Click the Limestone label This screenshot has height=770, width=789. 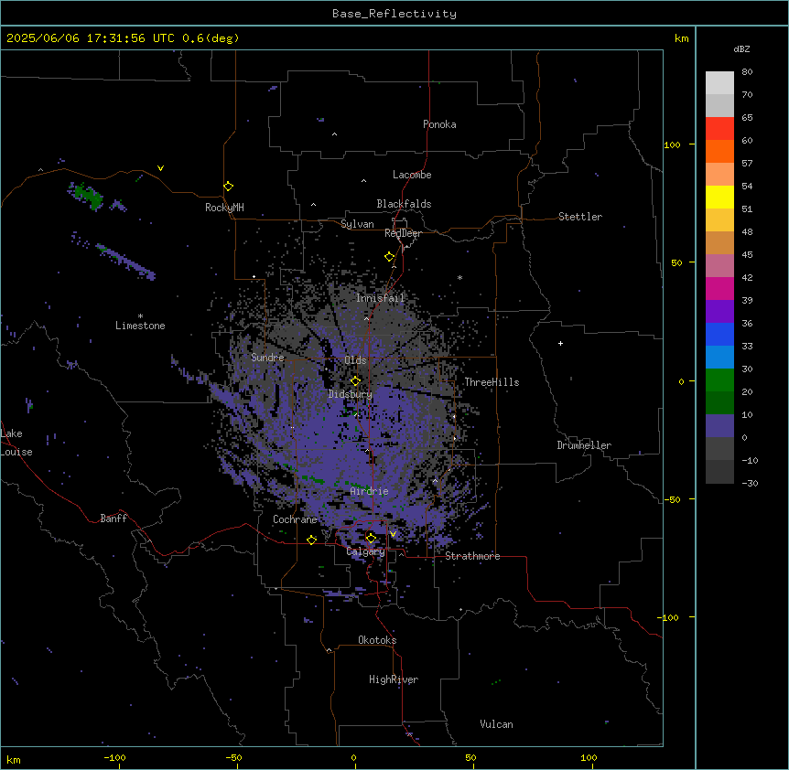point(140,326)
